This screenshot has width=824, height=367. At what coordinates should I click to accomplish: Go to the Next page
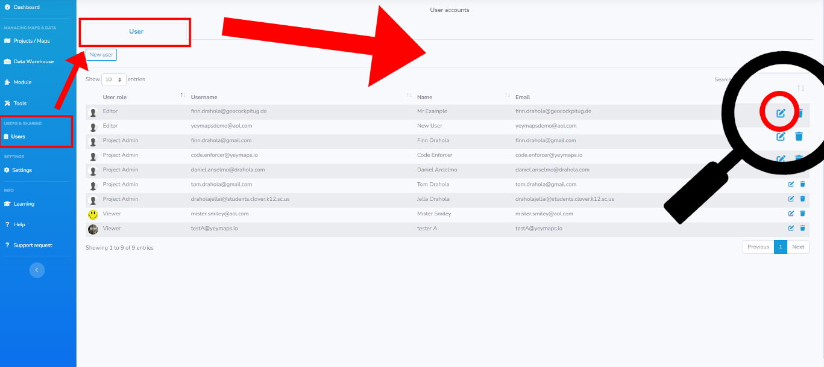click(798, 247)
